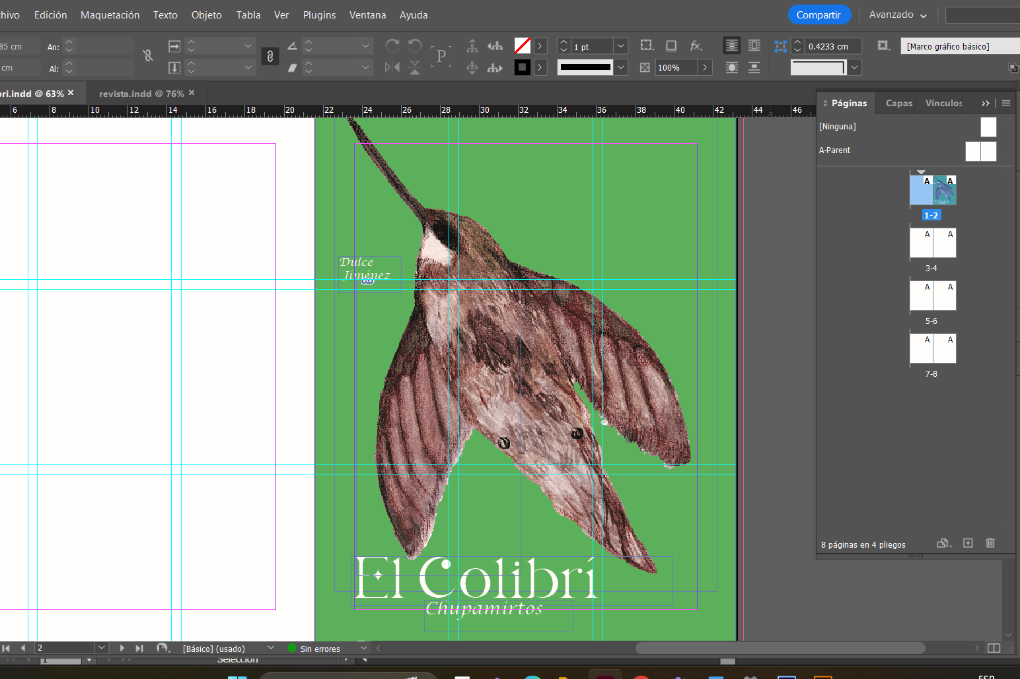
Task: Toggle the width and height constrain link
Action: 148,56
